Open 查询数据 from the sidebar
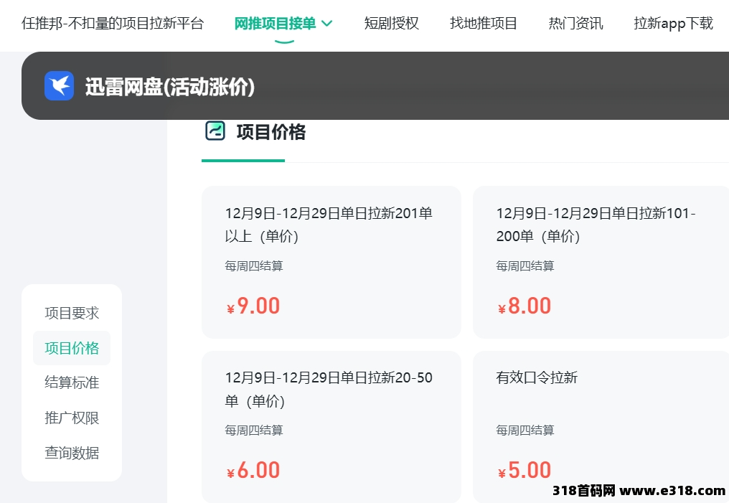Image resolution: width=729 pixels, height=503 pixels. pyautogui.click(x=72, y=453)
